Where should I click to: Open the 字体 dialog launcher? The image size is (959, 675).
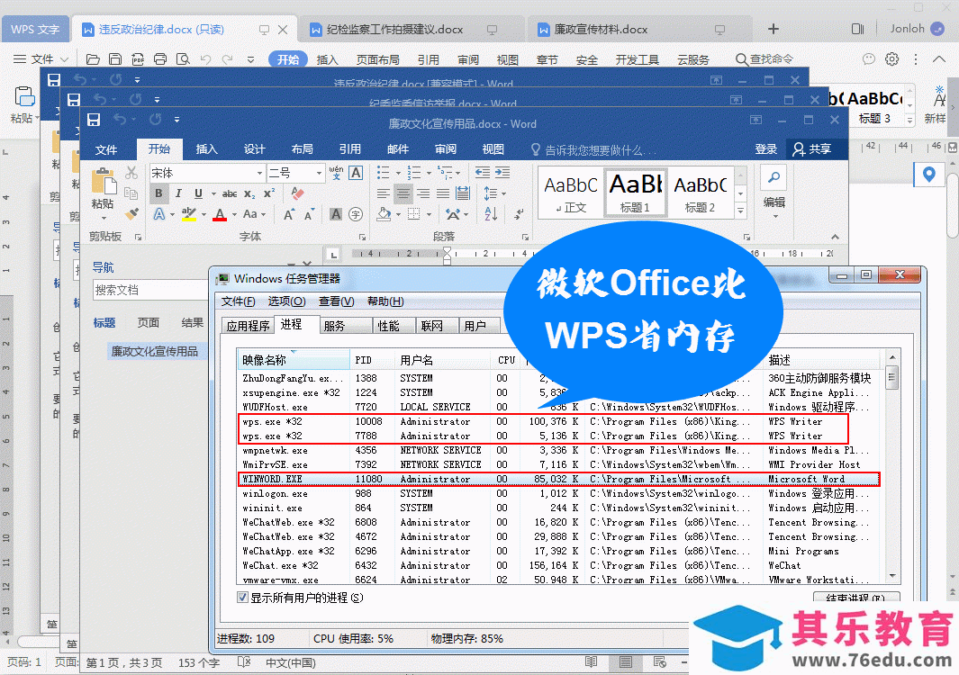(363, 237)
